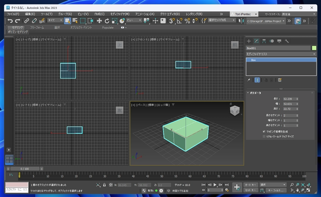This screenshot has width=321, height=197.
Task: Redo the last undone action
Action: tap(17, 21)
